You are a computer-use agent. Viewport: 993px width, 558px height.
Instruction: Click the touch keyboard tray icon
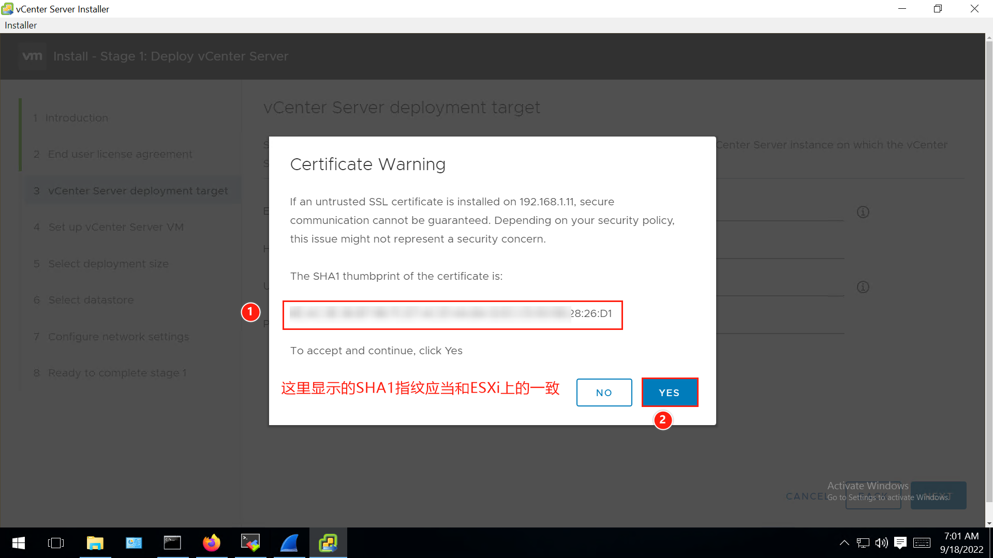[922, 543]
